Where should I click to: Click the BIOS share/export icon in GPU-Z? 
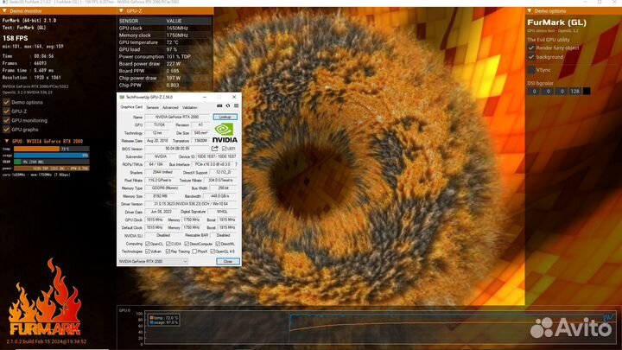pyautogui.click(x=214, y=149)
